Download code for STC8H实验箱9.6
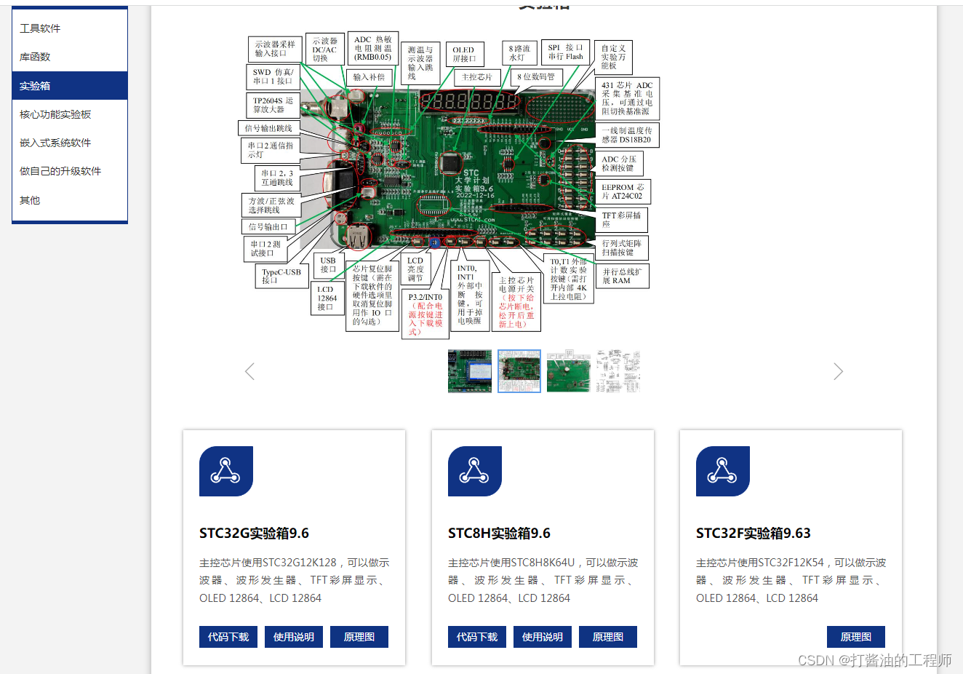 click(477, 637)
